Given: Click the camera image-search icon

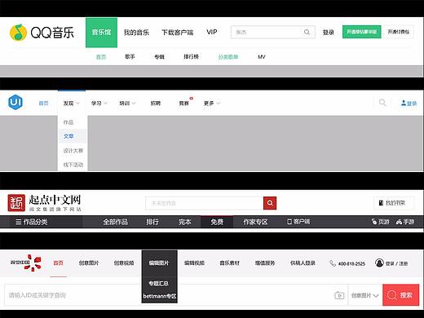Looking at the screenshot, I should pyautogui.click(x=339, y=295).
